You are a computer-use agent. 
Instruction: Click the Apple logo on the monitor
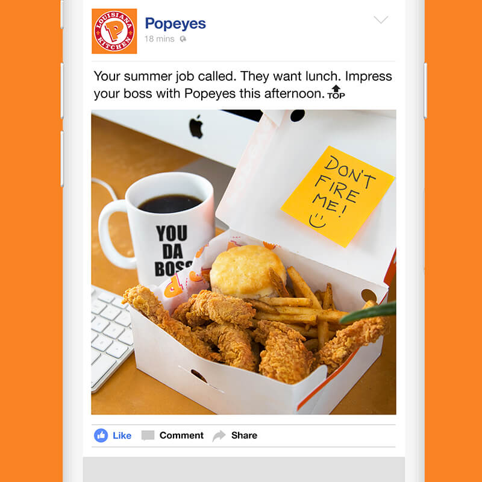click(x=196, y=127)
